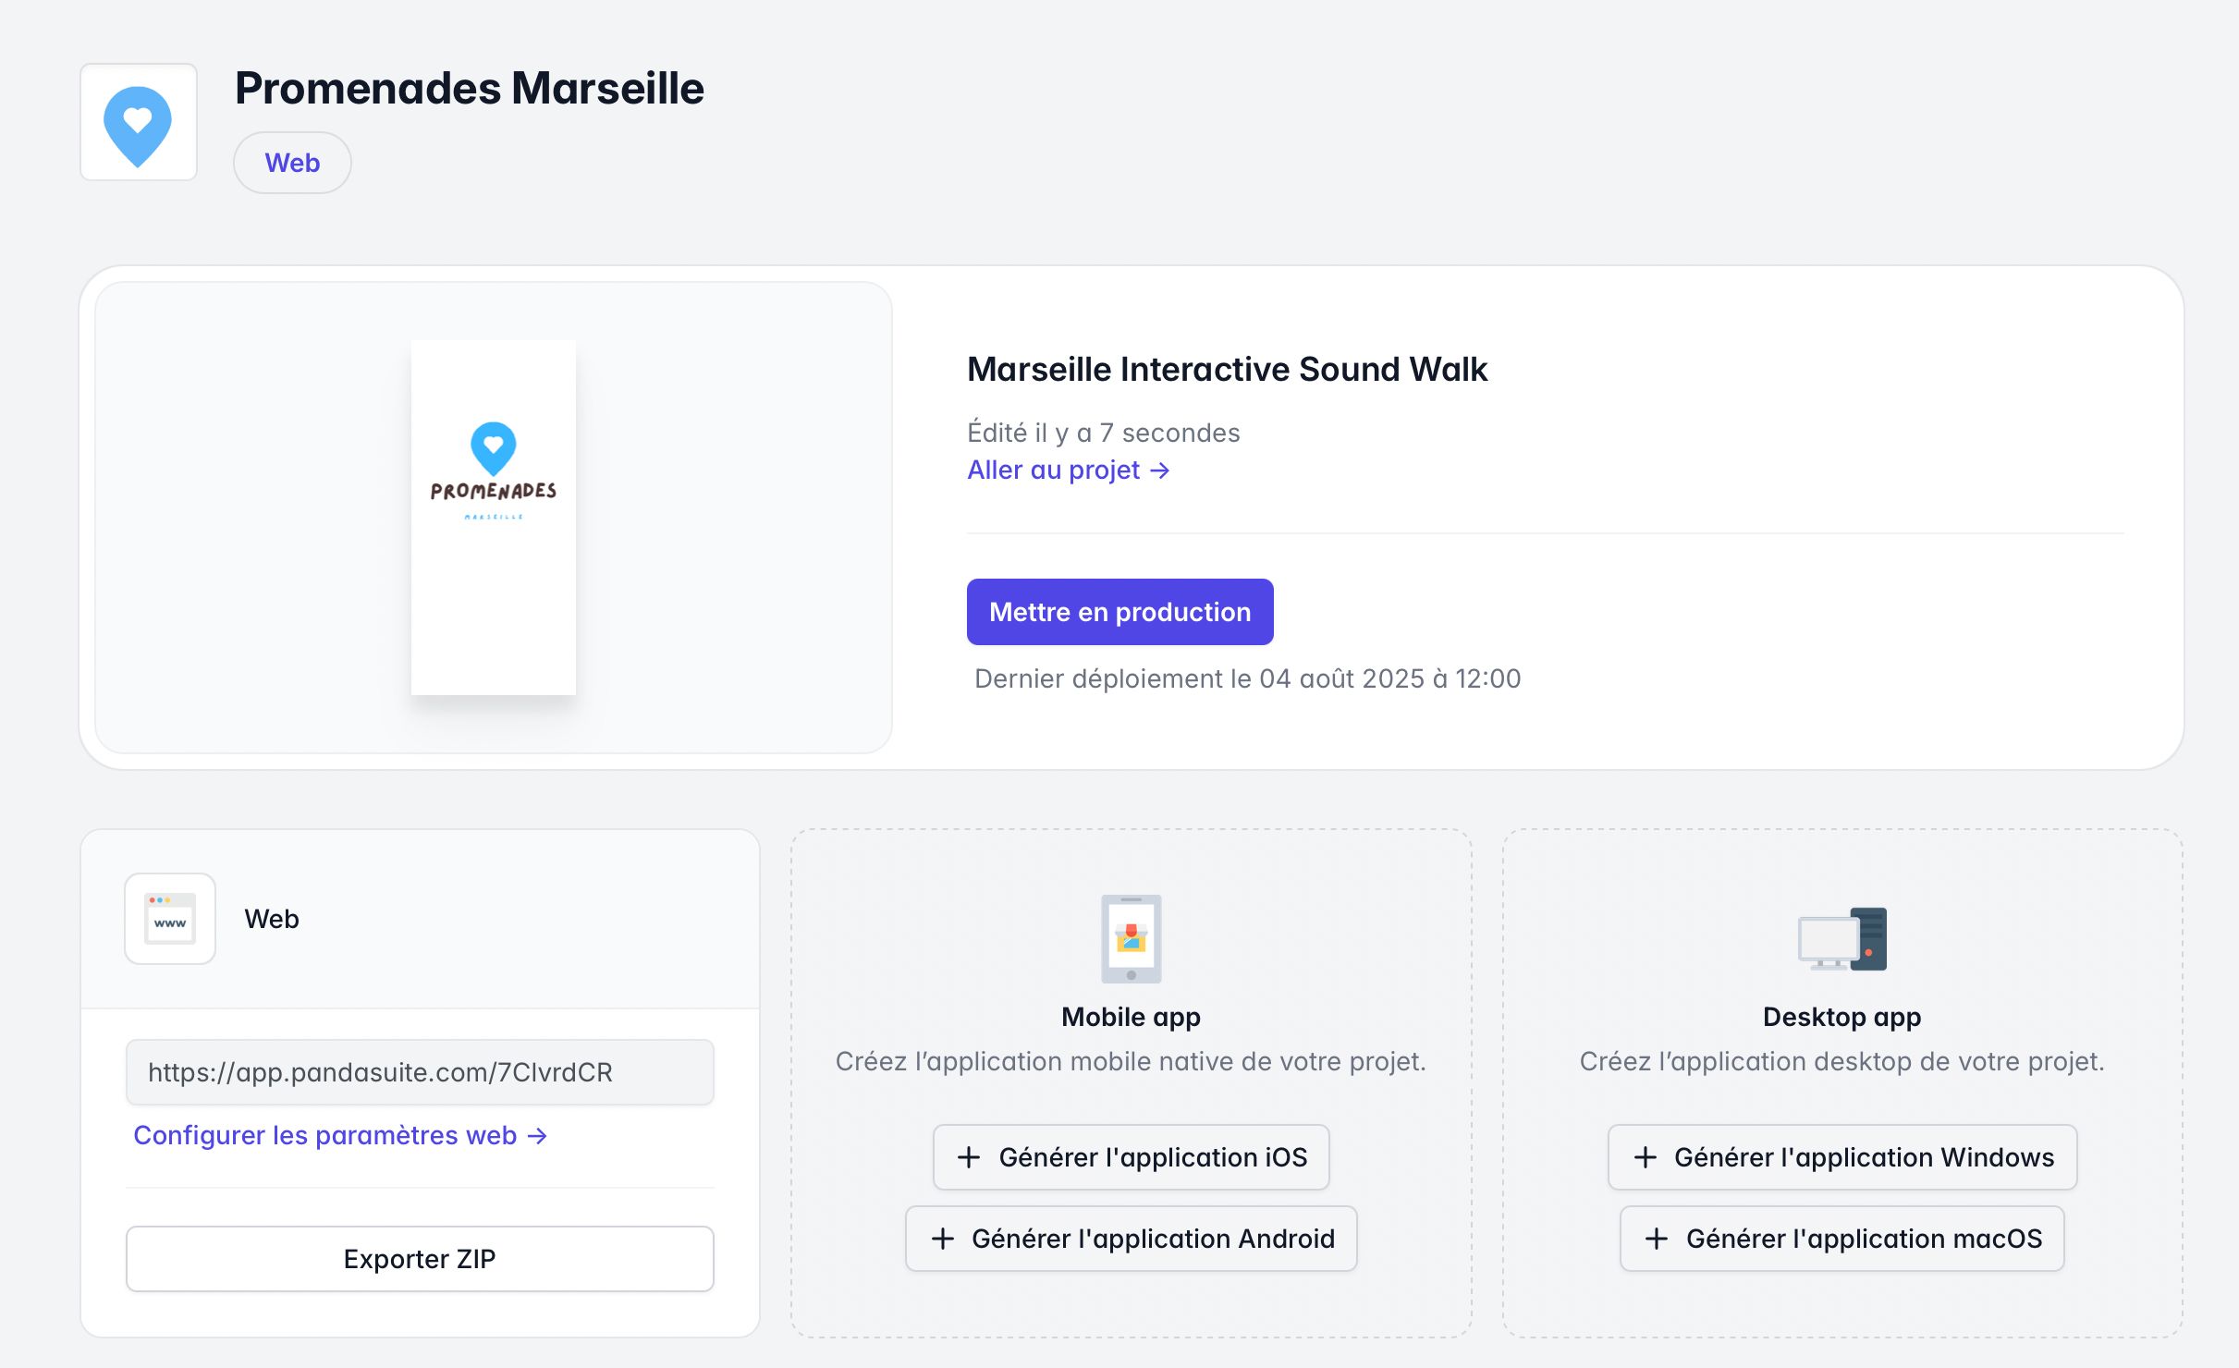Select the Web tag under title
This screenshot has width=2239, height=1368.
point(292,163)
